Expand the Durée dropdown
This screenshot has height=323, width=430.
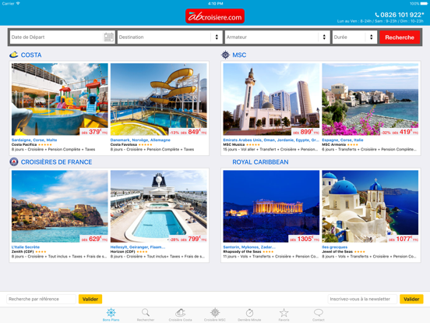[354, 37]
